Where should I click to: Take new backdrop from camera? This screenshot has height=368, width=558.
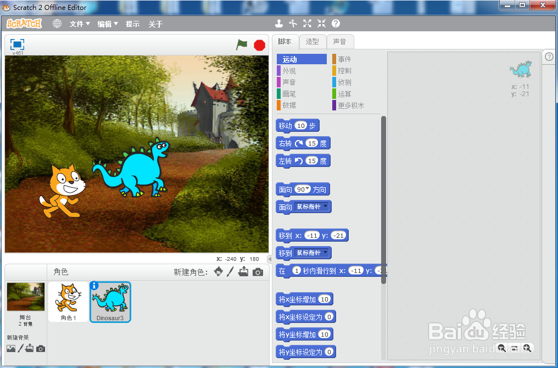tap(41, 348)
